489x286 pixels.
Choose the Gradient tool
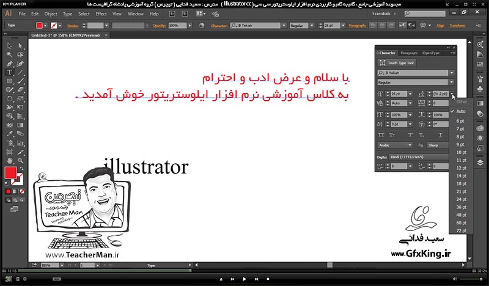coord(20,125)
